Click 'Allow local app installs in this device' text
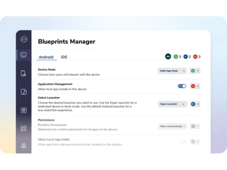Viewport: 227px width, 170px height. 62,89
